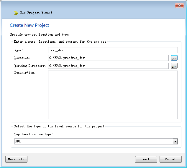This screenshot has width=187, height=168.
Task: Browse for Working Directory folder
Action: pos(174,66)
